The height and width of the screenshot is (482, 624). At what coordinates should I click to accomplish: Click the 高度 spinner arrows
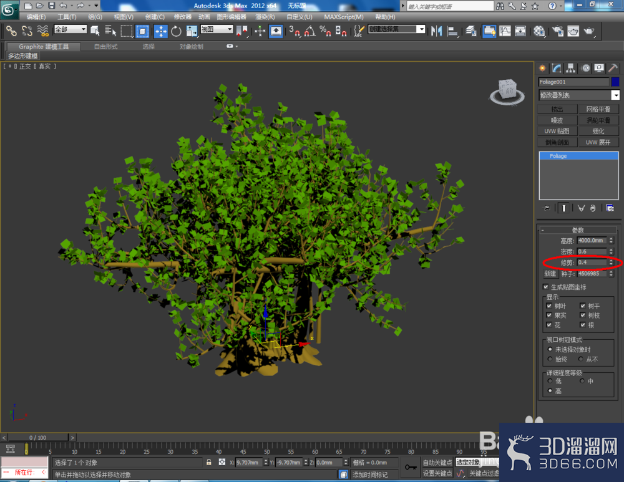coord(611,240)
